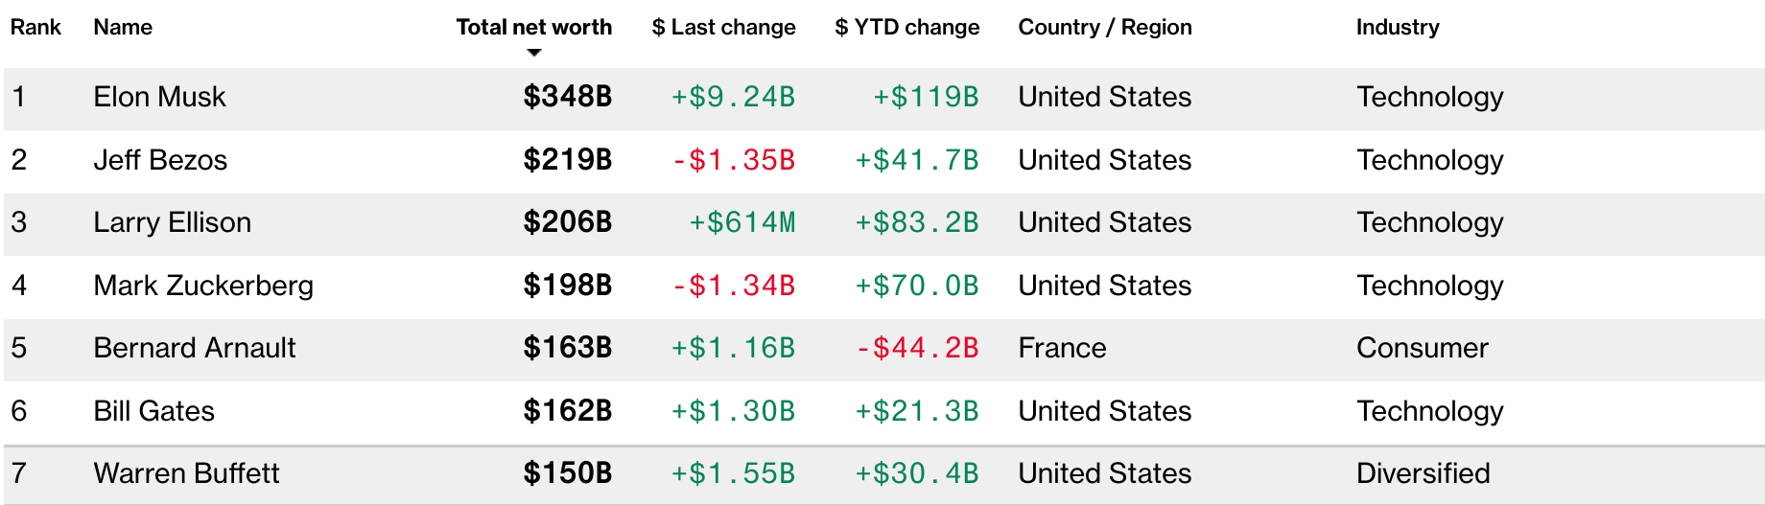Viewport: 1765px width, 505px height.
Task: Click the sort arrow under Total net worth
Action: coord(534,53)
